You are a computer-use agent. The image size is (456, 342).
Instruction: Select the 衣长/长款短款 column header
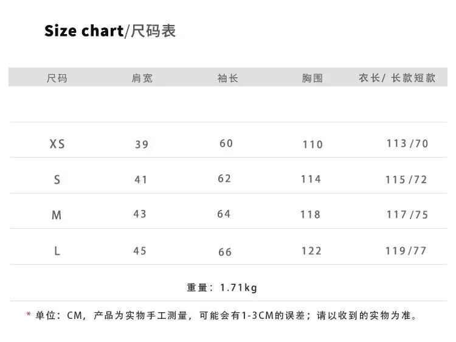[397, 78]
